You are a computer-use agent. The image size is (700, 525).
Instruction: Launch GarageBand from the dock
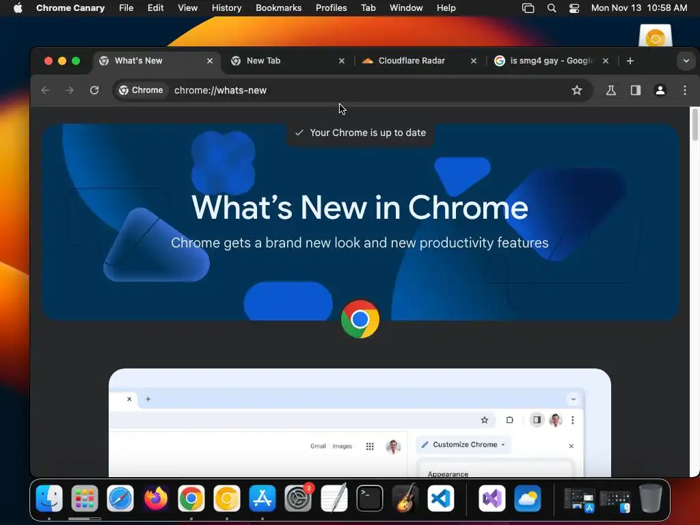(x=405, y=498)
